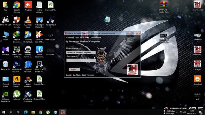The height and width of the screenshot is (115, 205).
Task: Launch Microsoft Edge from taskbar
Action: [26, 112]
